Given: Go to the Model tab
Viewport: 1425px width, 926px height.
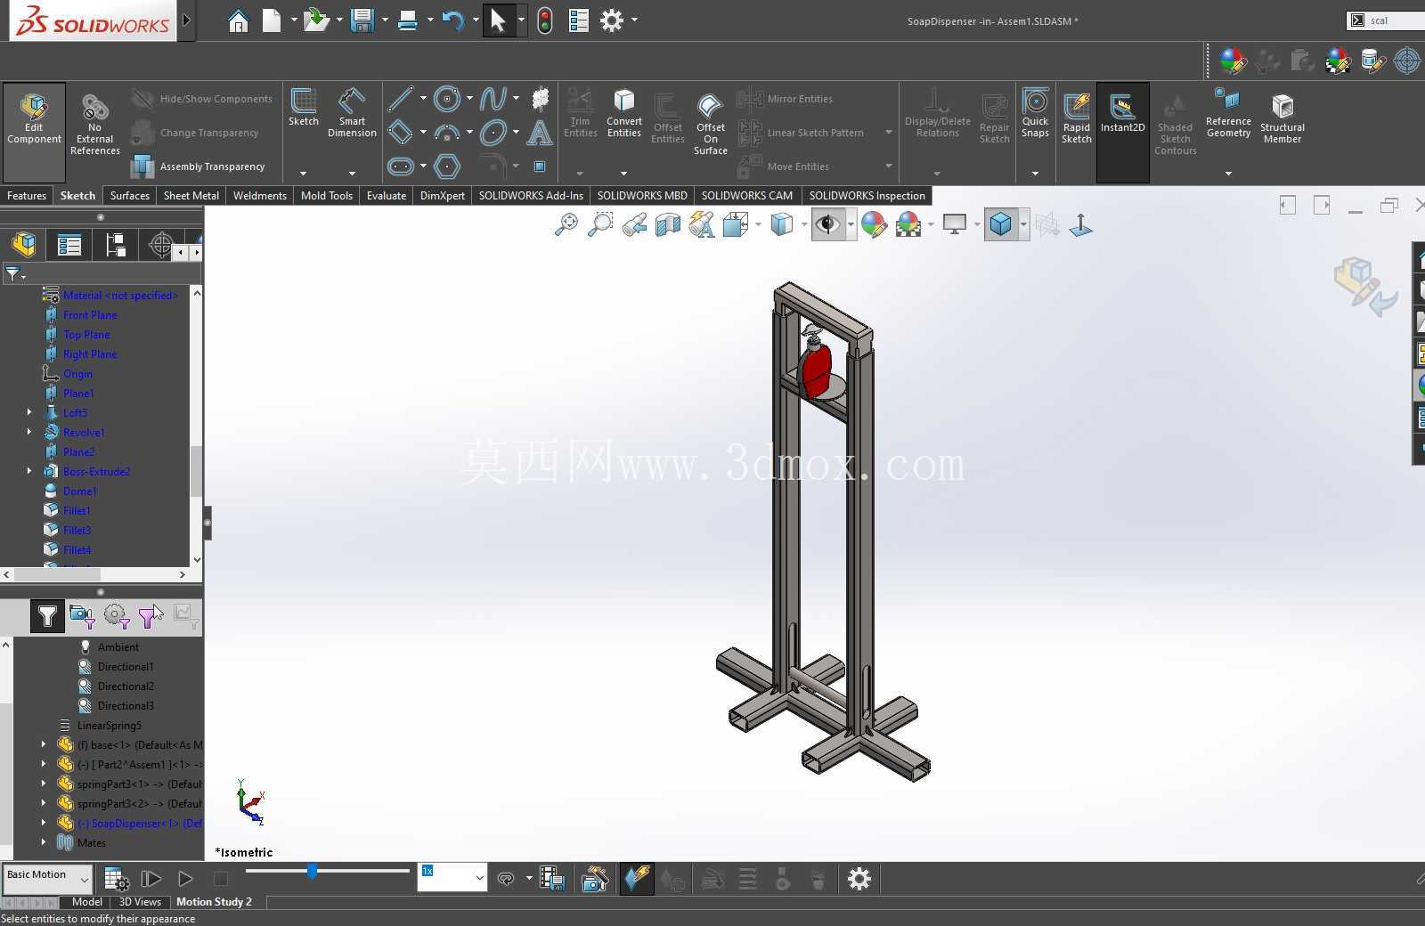Looking at the screenshot, I should pyautogui.click(x=86, y=902).
